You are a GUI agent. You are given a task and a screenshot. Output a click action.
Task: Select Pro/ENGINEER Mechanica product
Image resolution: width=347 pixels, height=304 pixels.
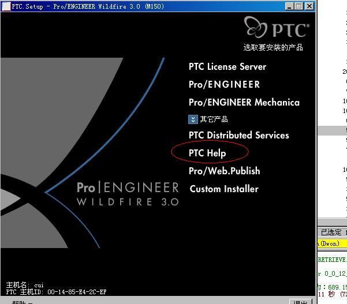(244, 102)
